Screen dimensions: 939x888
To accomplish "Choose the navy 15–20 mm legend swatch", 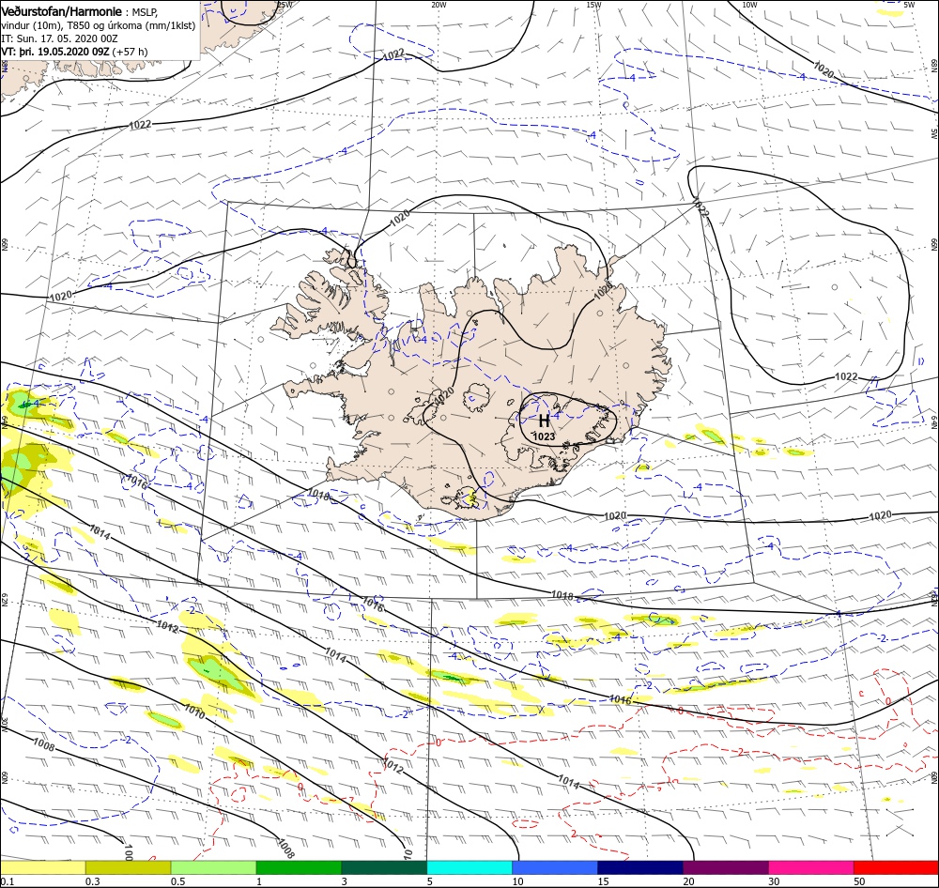I will 640,868.
